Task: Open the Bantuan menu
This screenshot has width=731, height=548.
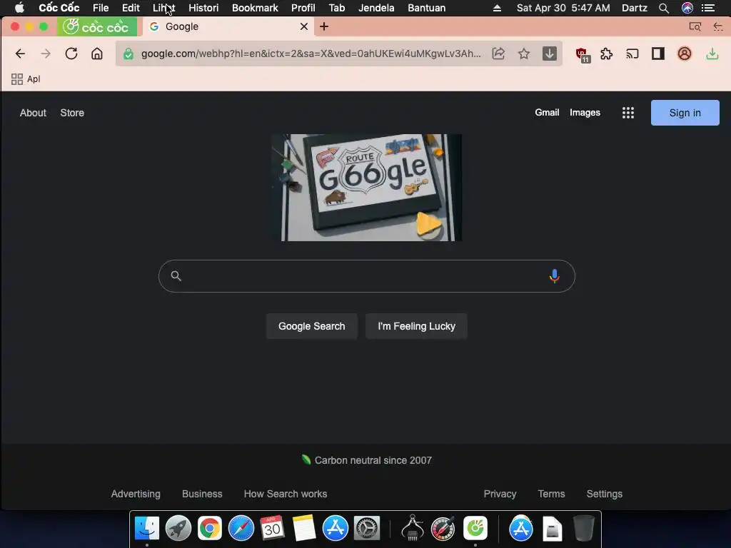Action: coord(427,8)
